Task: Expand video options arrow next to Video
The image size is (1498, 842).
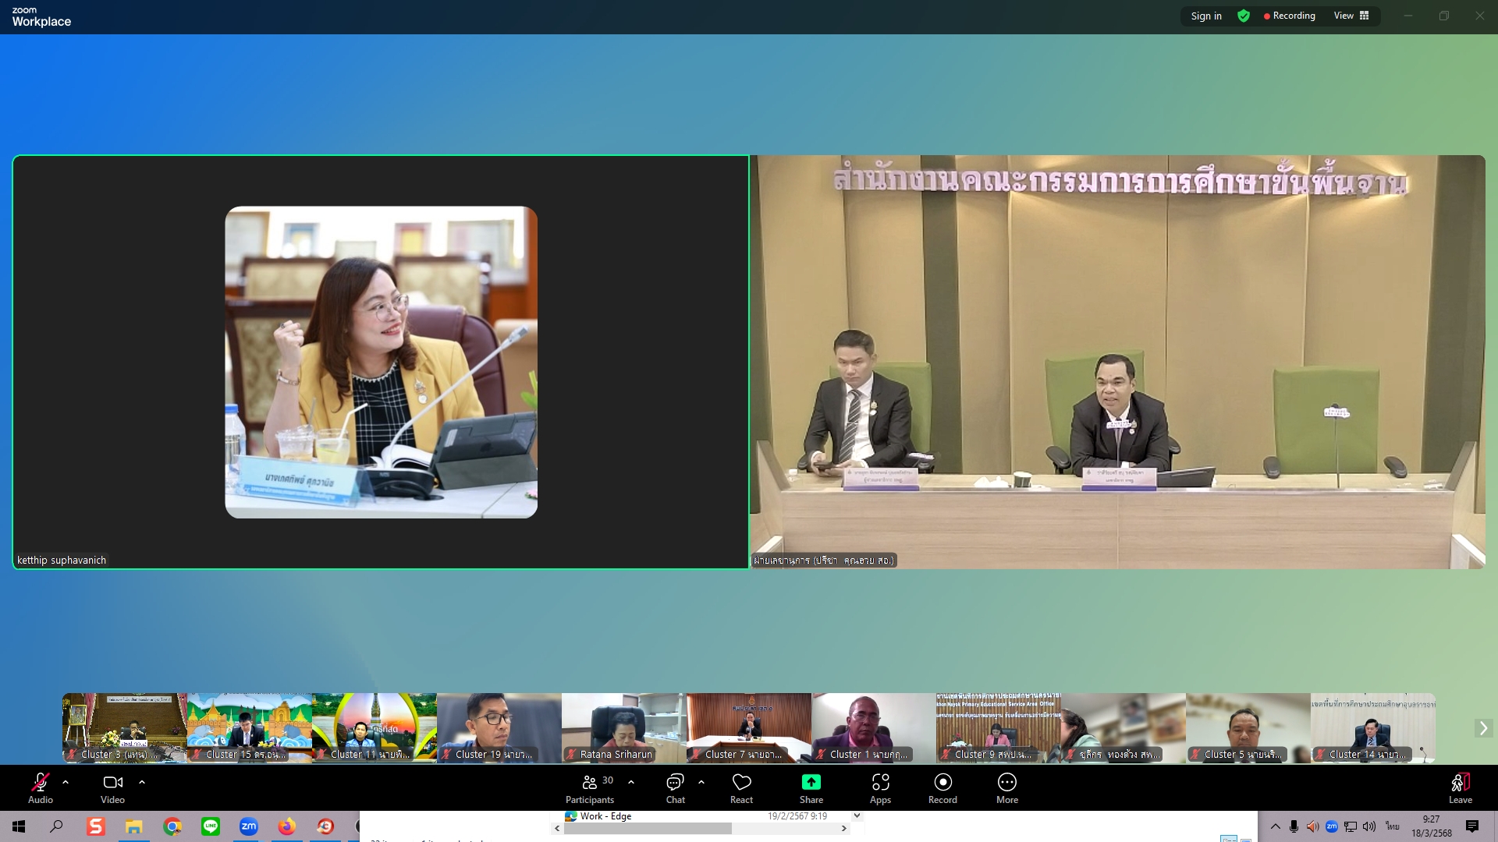Action: click(141, 781)
